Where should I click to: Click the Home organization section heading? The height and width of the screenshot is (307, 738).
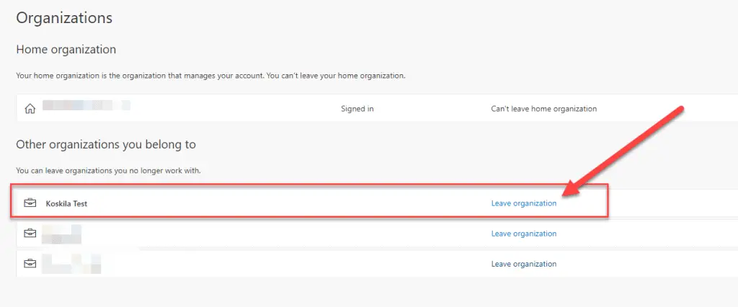pos(66,50)
